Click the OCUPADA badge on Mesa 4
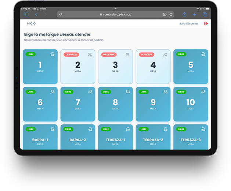The image size is (231, 191). [147, 55]
